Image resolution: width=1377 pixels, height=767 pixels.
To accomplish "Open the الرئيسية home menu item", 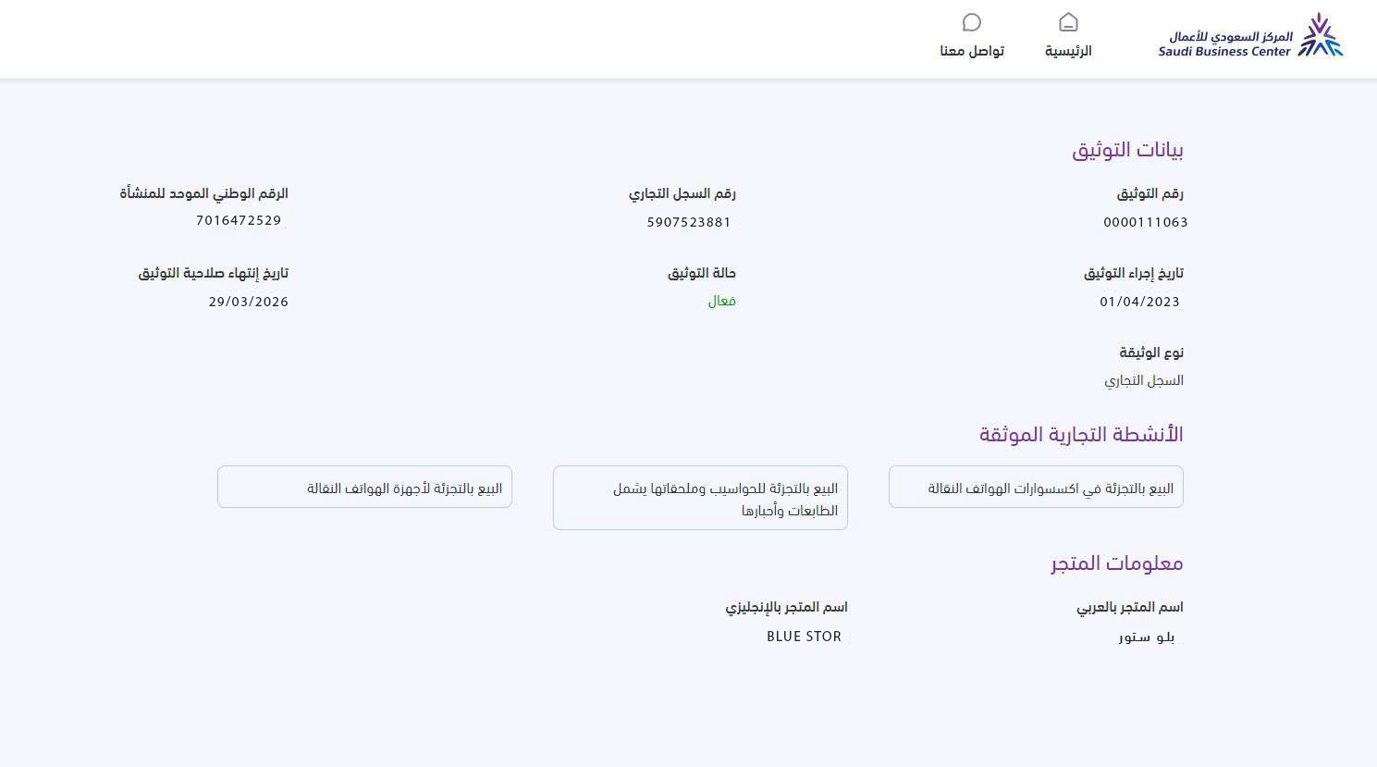I will (1068, 51).
